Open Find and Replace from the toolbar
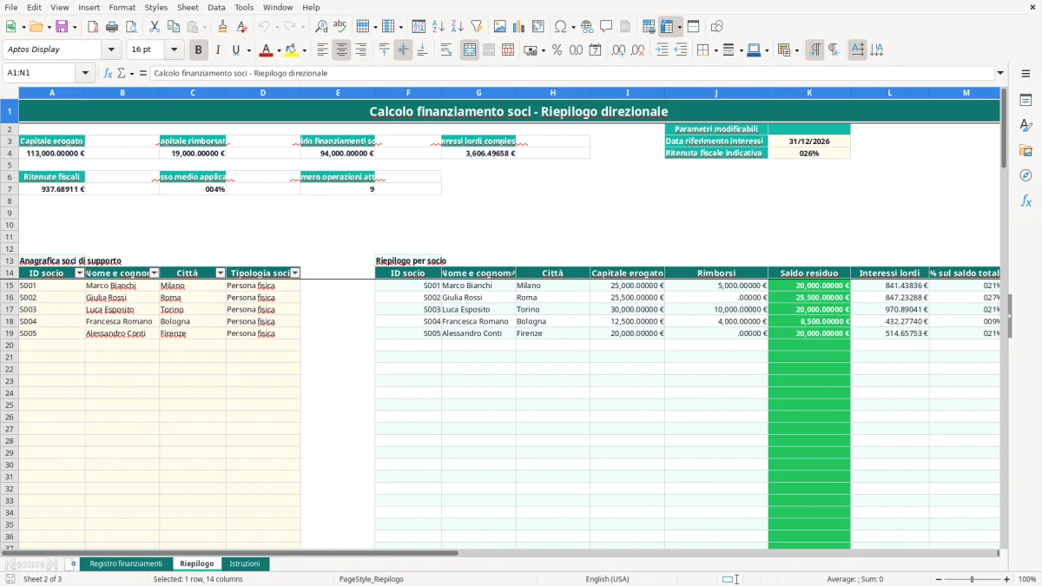1042x586 pixels. pyautogui.click(x=321, y=27)
